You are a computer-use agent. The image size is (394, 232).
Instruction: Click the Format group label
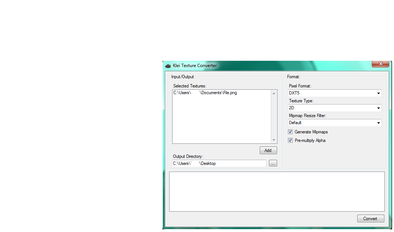click(293, 77)
